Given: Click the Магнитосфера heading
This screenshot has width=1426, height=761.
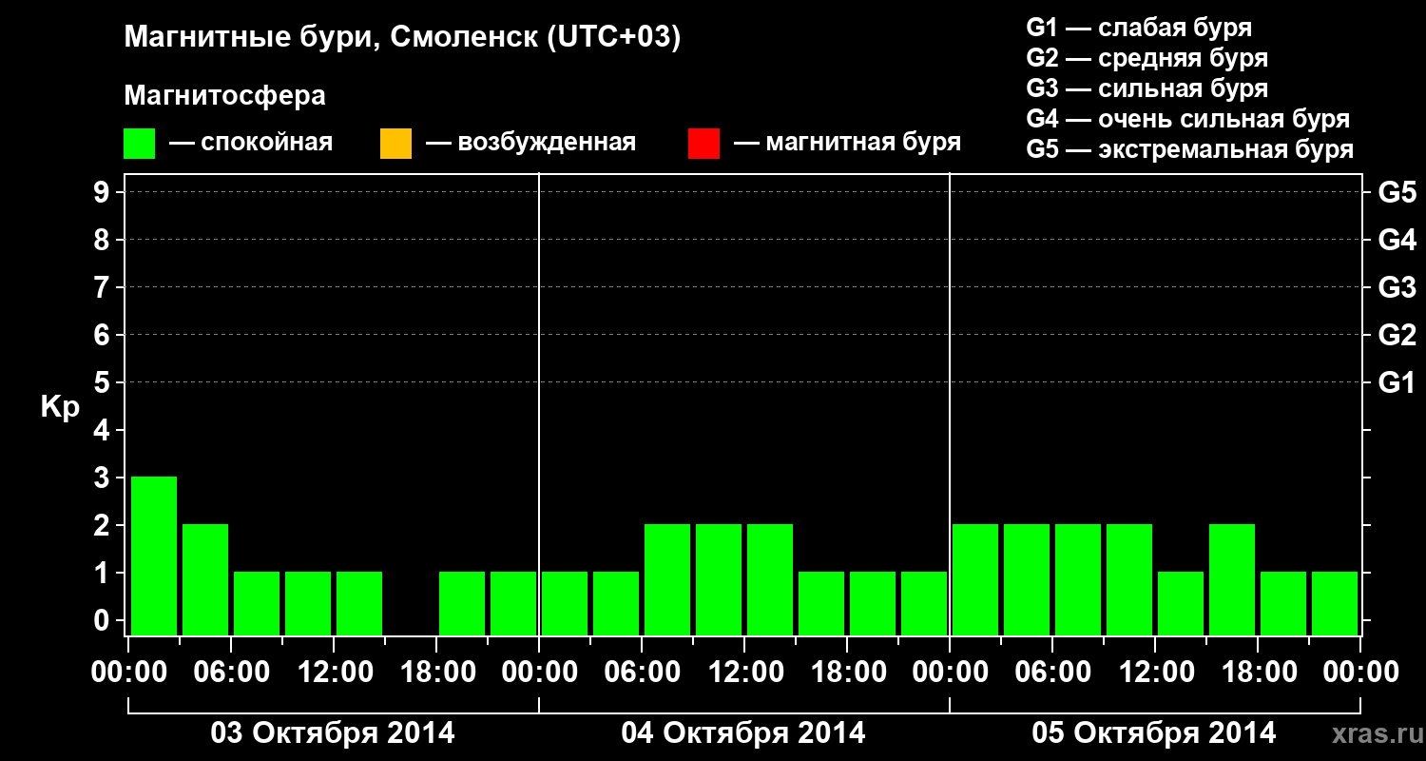Looking at the screenshot, I should 225,96.
